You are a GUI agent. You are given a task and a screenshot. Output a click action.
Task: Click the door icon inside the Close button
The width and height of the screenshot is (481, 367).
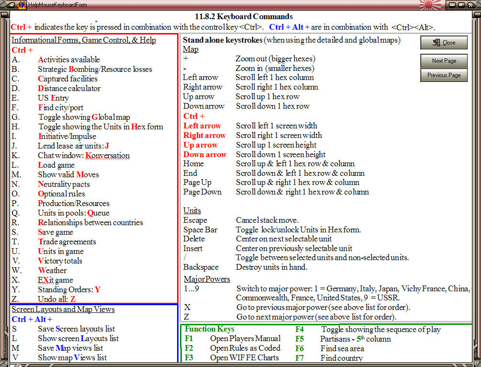pos(436,42)
